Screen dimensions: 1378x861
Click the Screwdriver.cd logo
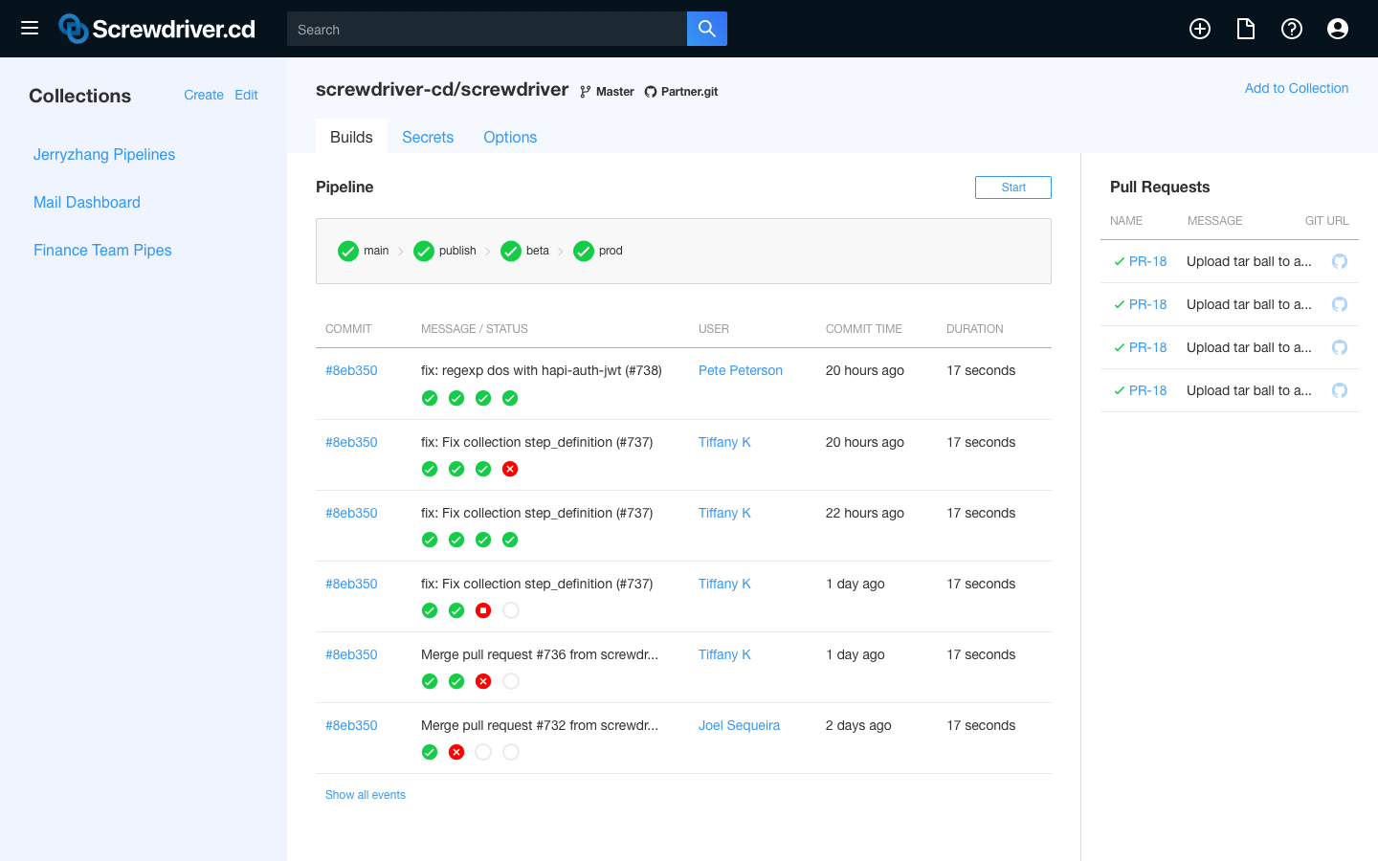[x=157, y=29]
